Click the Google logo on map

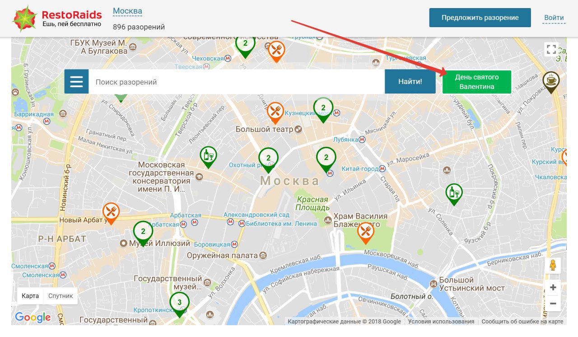click(x=33, y=317)
